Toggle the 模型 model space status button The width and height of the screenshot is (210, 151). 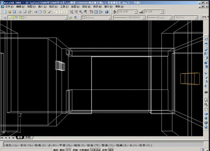click(111, 150)
